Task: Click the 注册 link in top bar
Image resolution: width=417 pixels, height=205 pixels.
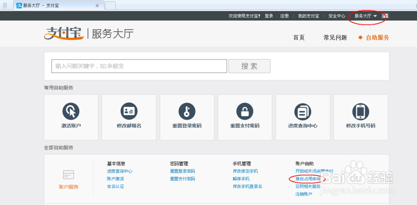Action: coord(284,16)
